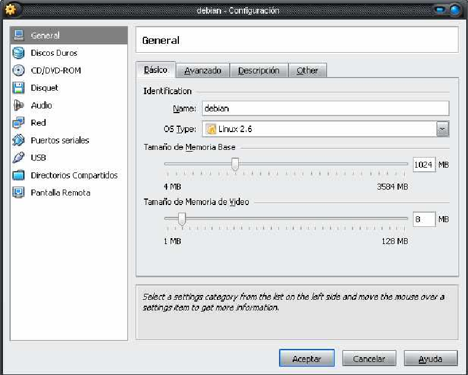
Task: Click the Name text field containing debian
Action: (x=325, y=108)
